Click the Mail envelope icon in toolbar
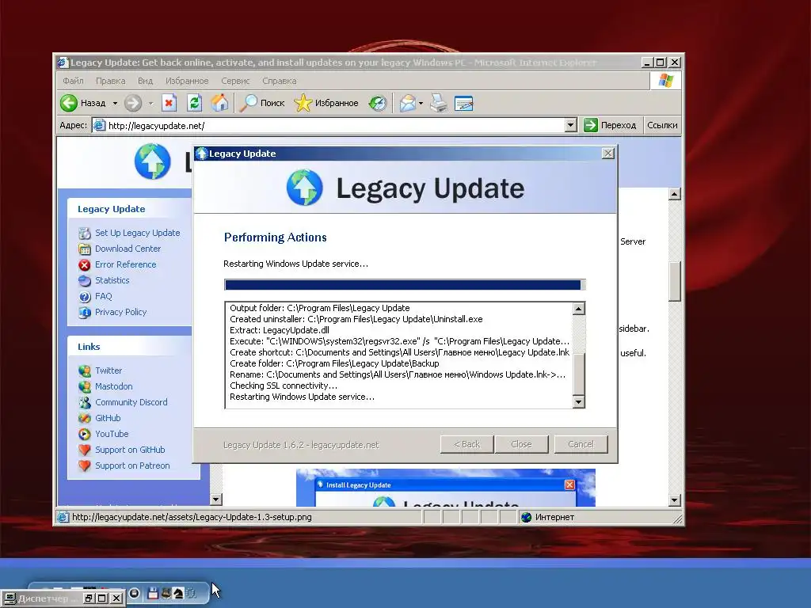The image size is (811, 608). (408, 103)
